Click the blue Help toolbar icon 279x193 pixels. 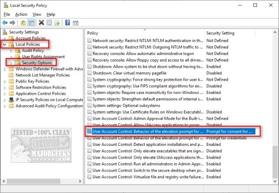tap(68, 23)
